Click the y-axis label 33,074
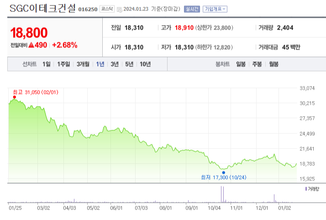The width and height of the screenshot is (326, 220). pyautogui.click(x=307, y=88)
